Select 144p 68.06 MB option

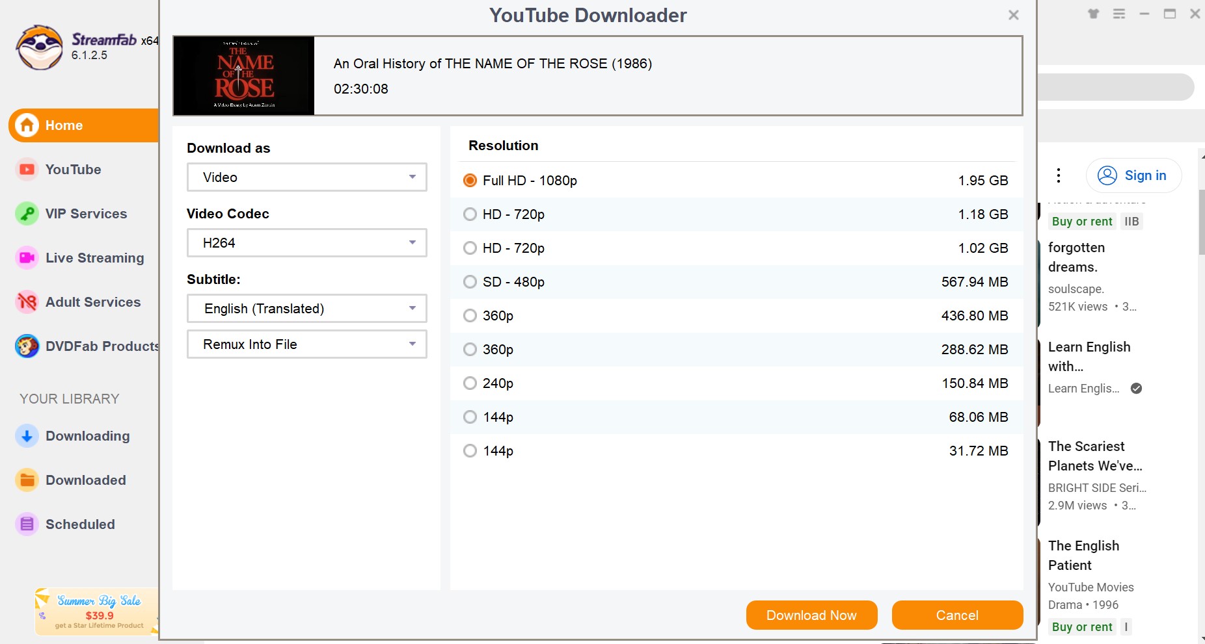[470, 417]
